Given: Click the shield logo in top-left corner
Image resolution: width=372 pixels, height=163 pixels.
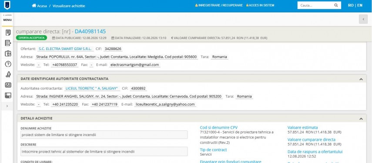Looking at the screenshot, I should (7, 5).
